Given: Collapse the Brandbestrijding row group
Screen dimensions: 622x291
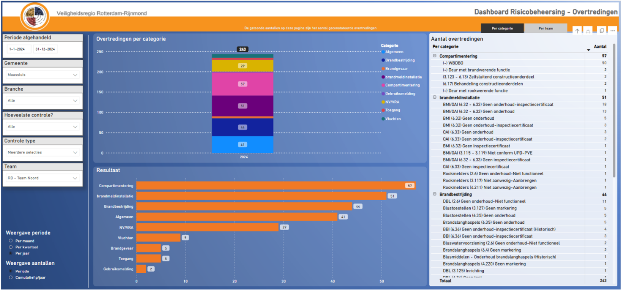Looking at the screenshot, I should pyautogui.click(x=435, y=194).
